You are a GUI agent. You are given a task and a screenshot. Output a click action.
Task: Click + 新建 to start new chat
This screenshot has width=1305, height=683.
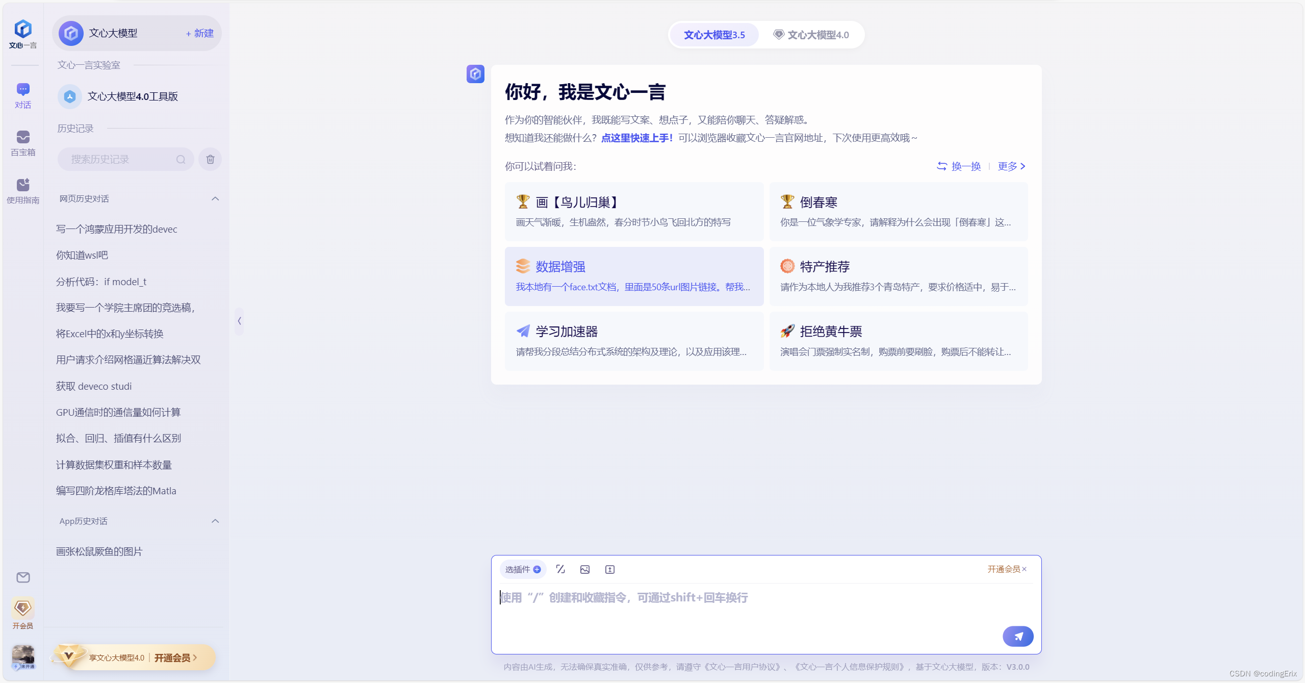200,33
